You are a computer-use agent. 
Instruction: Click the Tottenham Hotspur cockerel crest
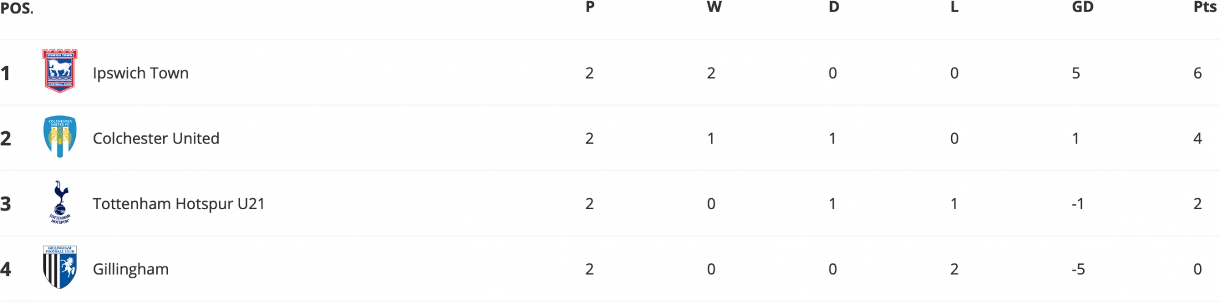(60, 202)
